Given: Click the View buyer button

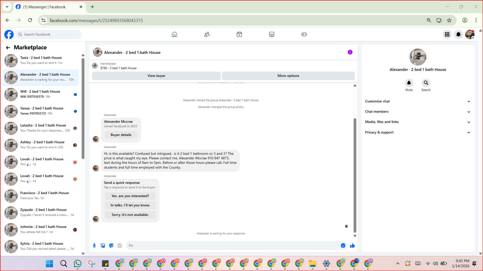Looking at the screenshot, I should point(156,76).
